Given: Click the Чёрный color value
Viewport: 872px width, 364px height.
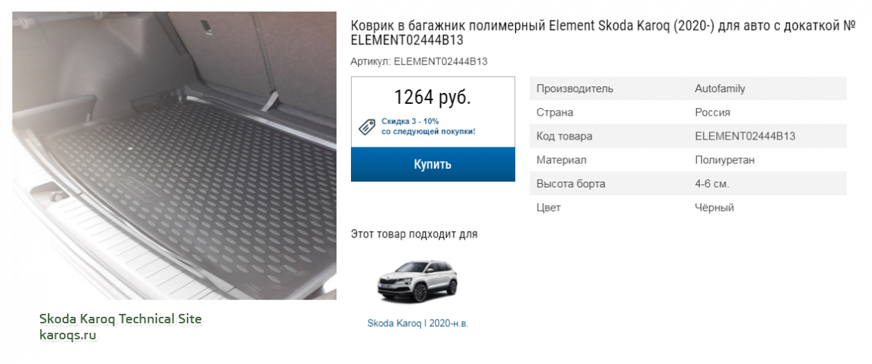Looking at the screenshot, I should coord(714,208).
